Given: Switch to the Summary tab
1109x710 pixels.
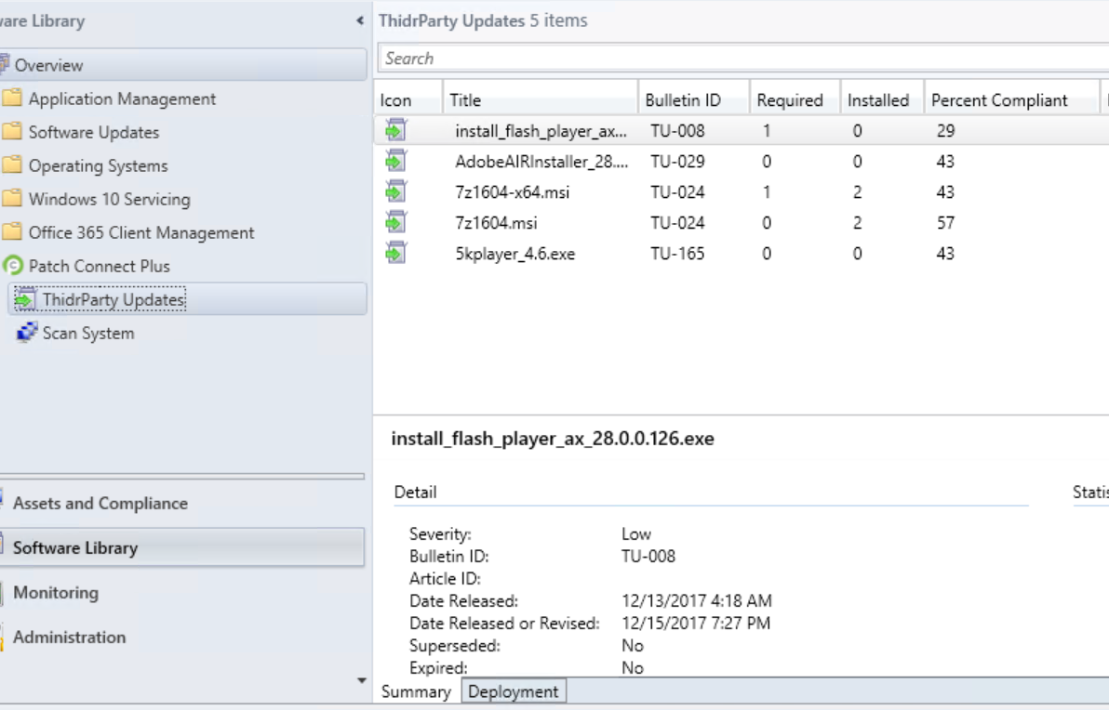Looking at the screenshot, I should coord(416,691).
